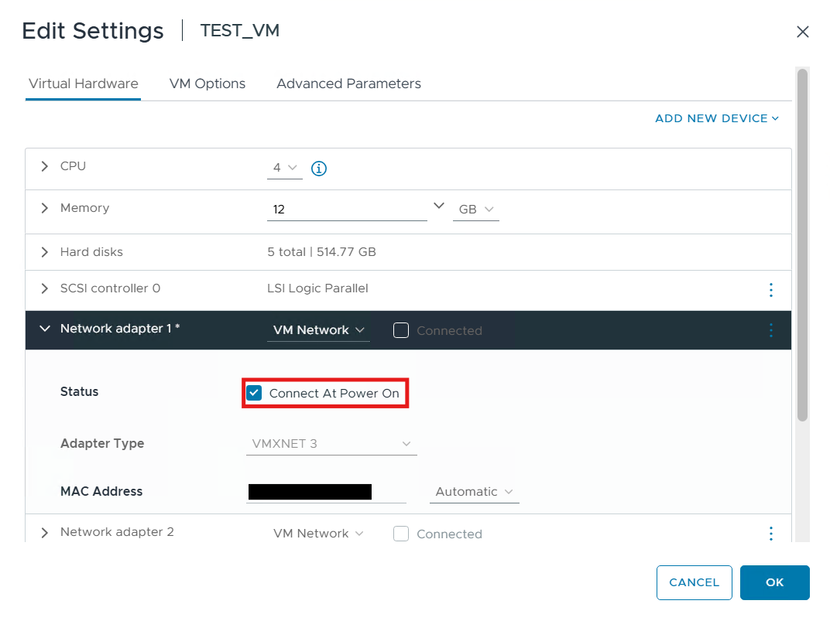Toggle Network adapter 1 Connected checkbox
Viewport: 830px width, 621px height.
coord(401,330)
